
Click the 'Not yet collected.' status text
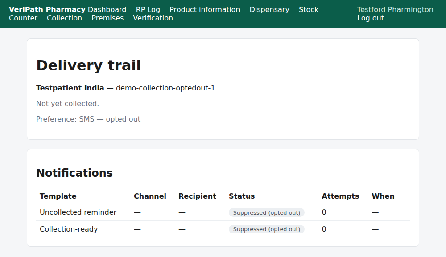68,104
